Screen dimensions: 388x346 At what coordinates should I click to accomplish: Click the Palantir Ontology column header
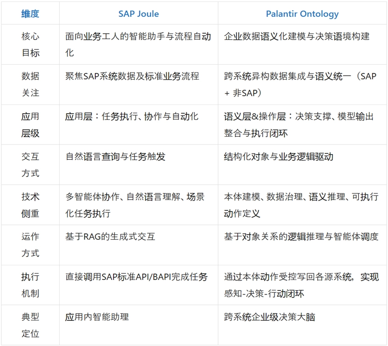point(302,14)
